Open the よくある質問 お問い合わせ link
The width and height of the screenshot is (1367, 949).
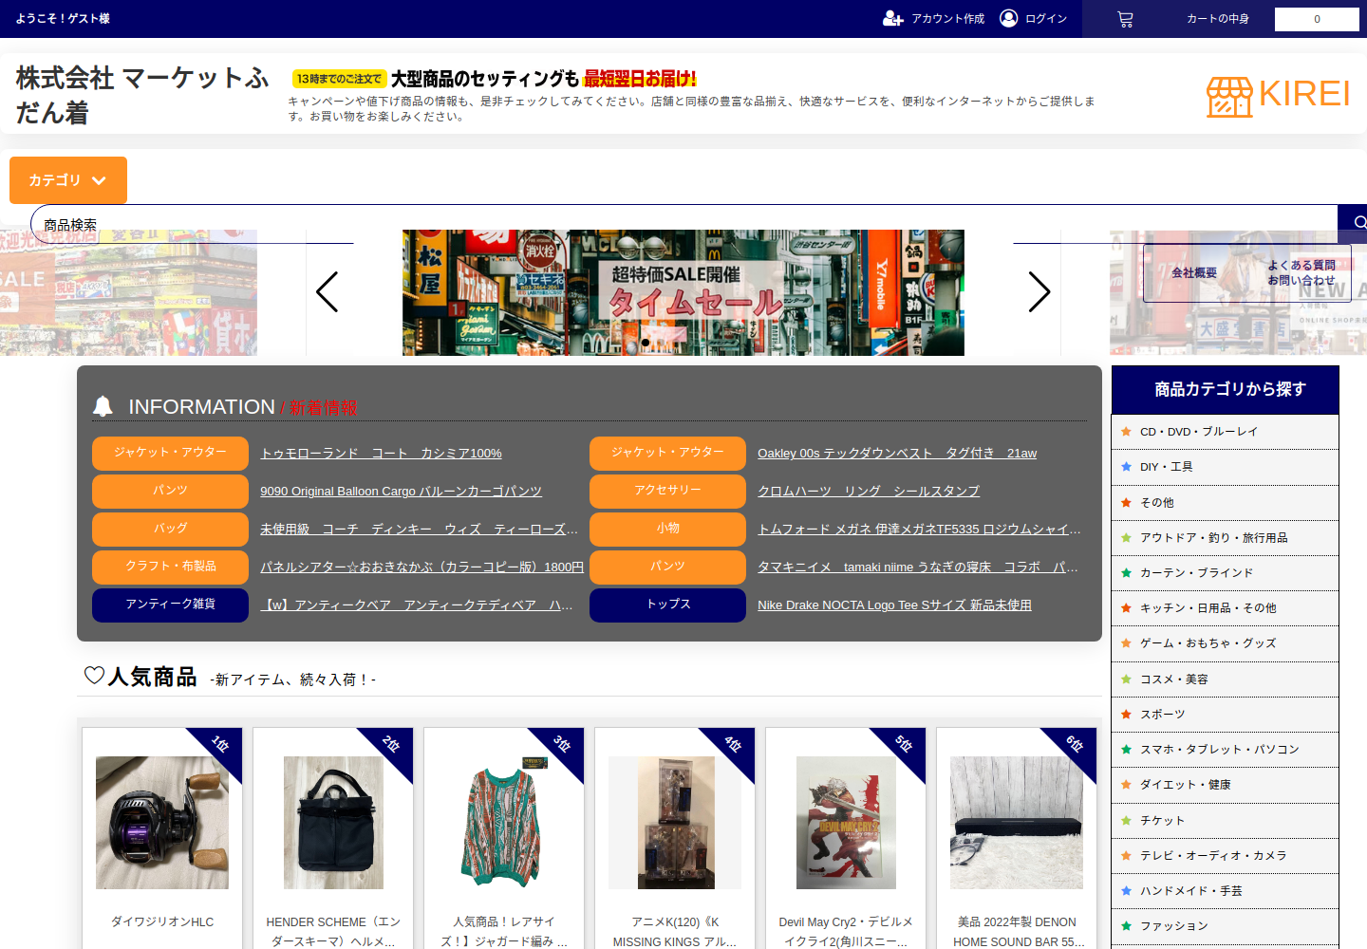click(x=1301, y=273)
